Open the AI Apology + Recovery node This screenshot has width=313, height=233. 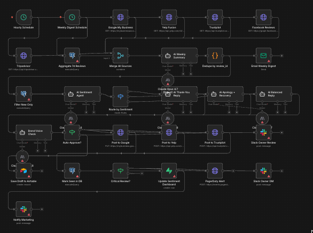225,94
